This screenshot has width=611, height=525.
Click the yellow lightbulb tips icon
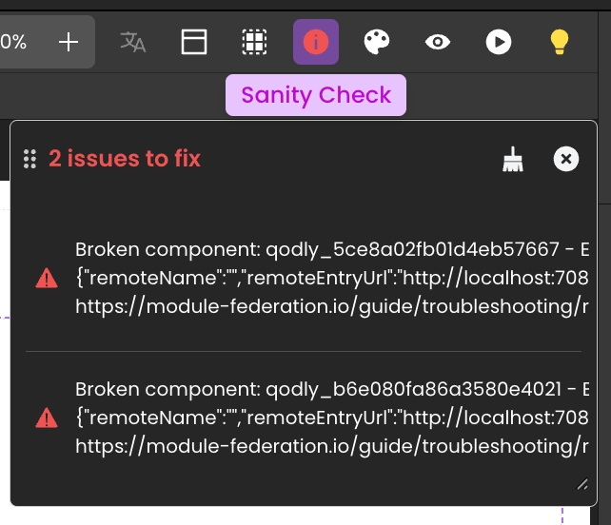pyautogui.click(x=560, y=42)
